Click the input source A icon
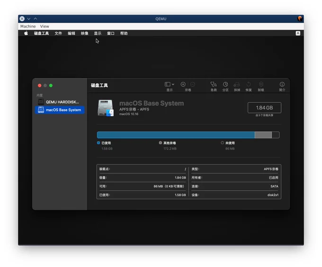The height and width of the screenshot is (267, 322). 298,33
